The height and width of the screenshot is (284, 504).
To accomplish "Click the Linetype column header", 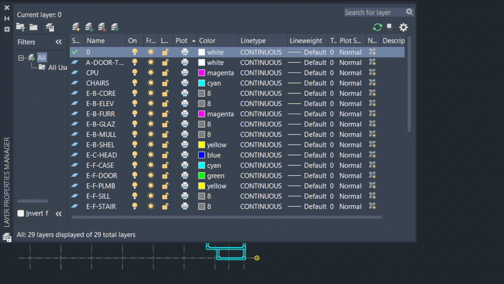I will pos(253,41).
